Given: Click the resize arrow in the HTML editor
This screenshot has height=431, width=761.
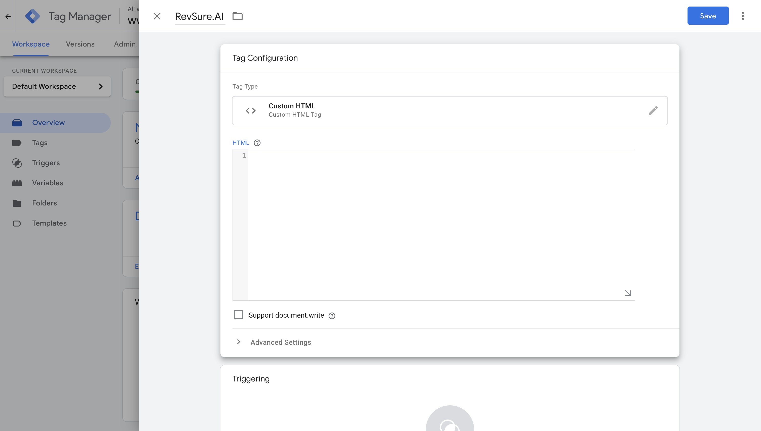Looking at the screenshot, I should pyautogui.click(x=628, y=293).
